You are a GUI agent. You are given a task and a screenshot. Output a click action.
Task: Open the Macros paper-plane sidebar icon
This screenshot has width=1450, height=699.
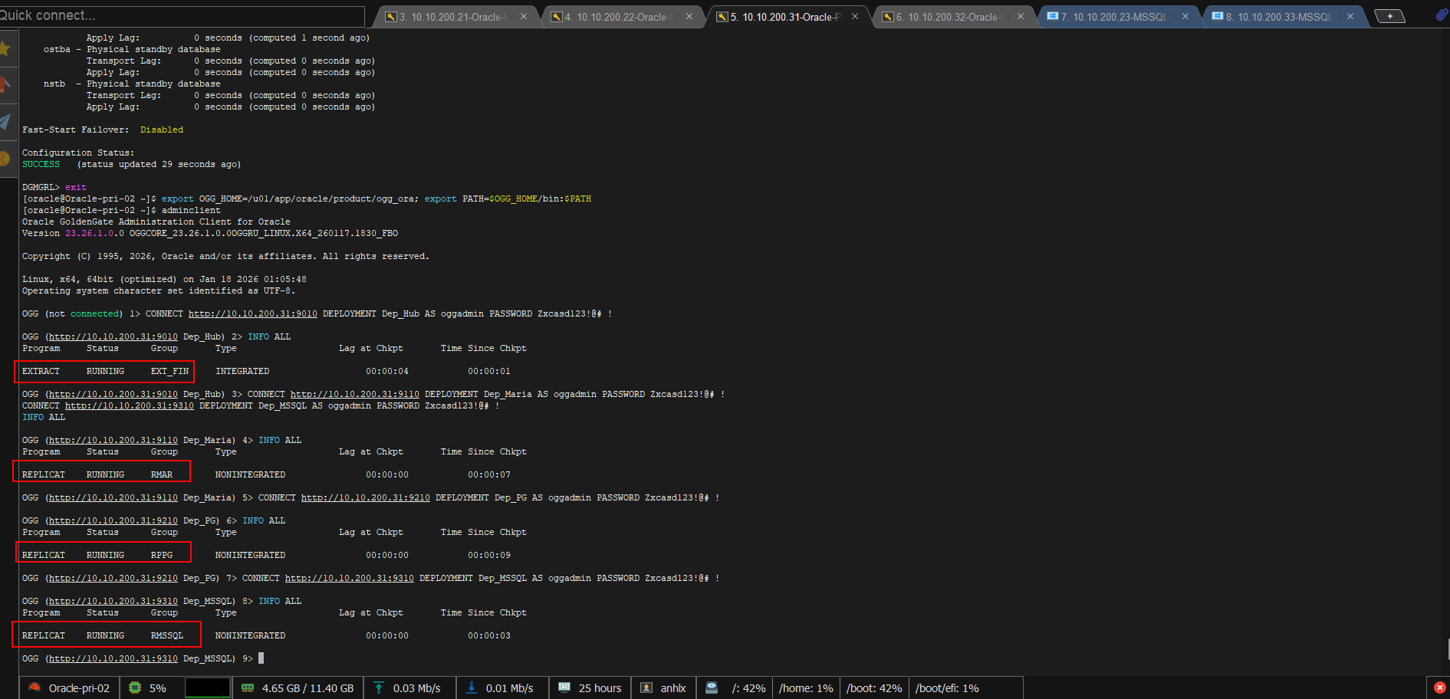pyautogui.click(x=5, y=122)
